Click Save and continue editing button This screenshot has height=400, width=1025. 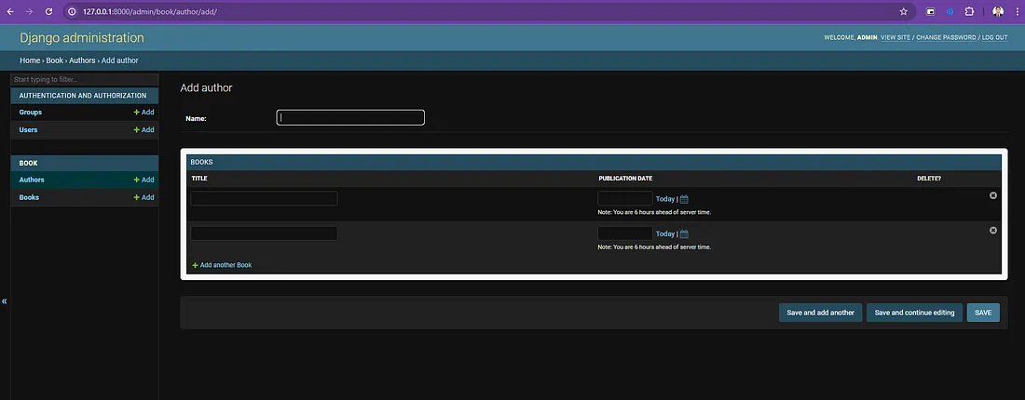click(914, 313)
